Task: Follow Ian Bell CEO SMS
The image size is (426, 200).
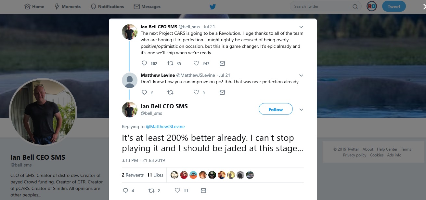Action: [x=276, y=110]
